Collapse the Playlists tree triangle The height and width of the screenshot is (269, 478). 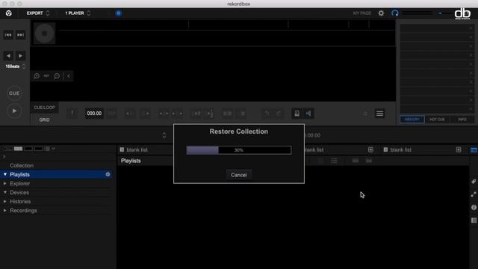[5, 174]
